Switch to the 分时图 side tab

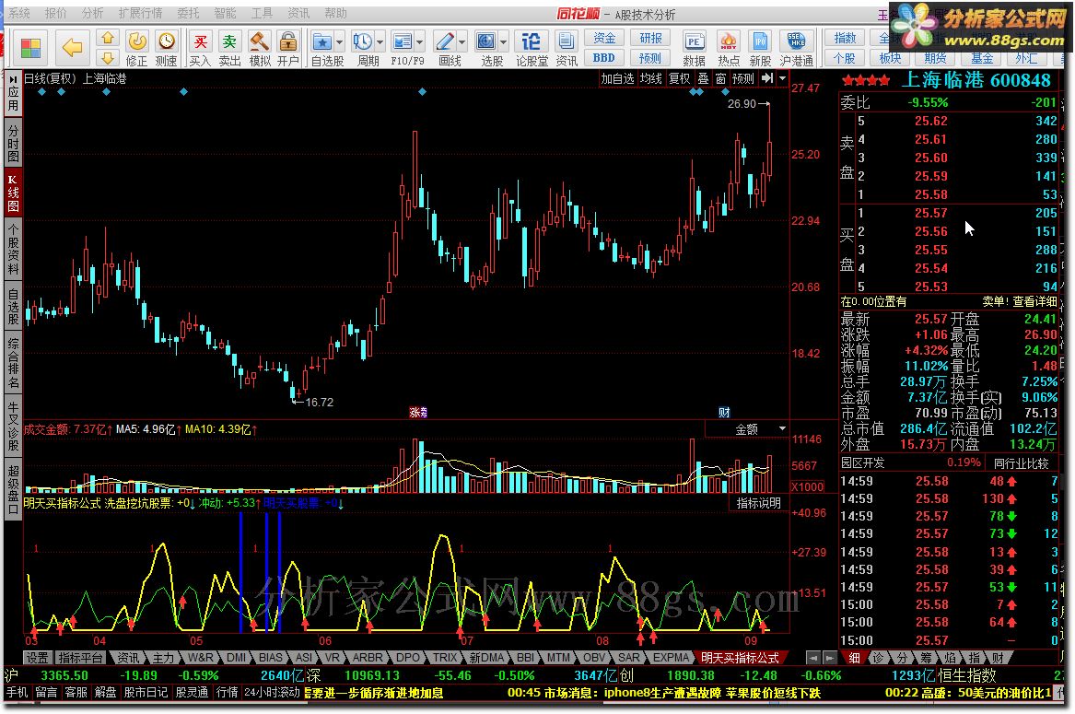point(13,143)
